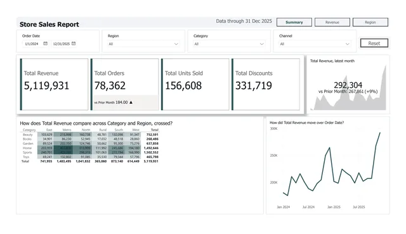Click the East column header
The width and height of the screenshot is (406, 234).
tap(49, 130)
